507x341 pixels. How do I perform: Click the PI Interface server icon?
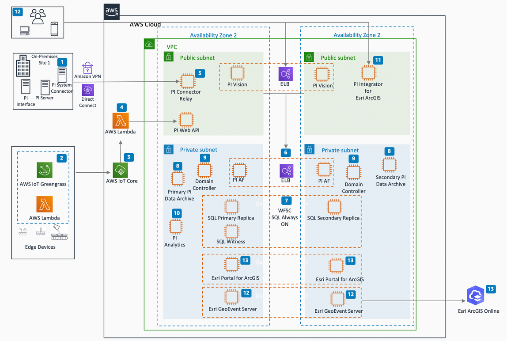coord(26,87)
